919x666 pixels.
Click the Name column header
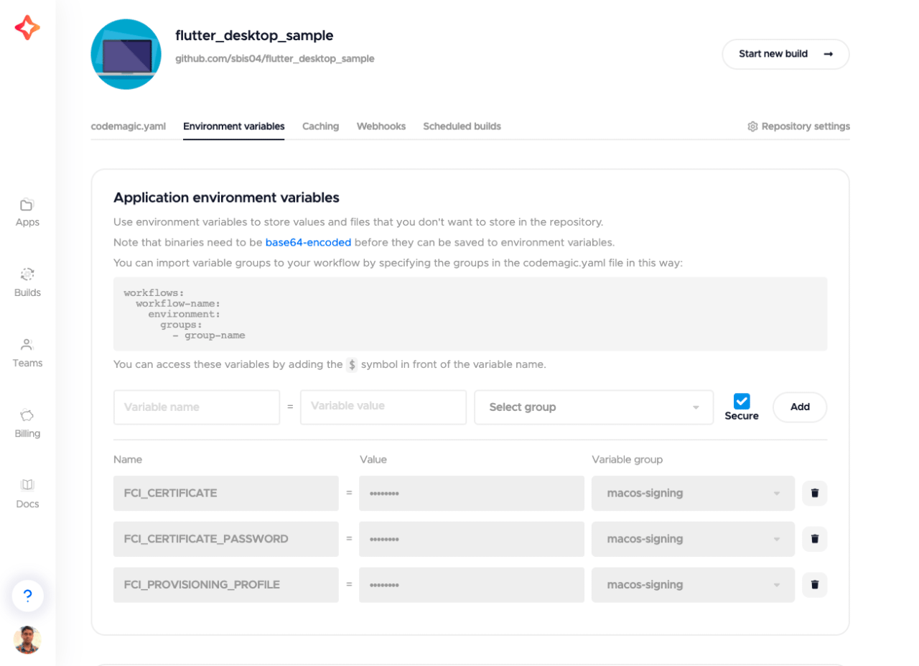click(128, 459)
